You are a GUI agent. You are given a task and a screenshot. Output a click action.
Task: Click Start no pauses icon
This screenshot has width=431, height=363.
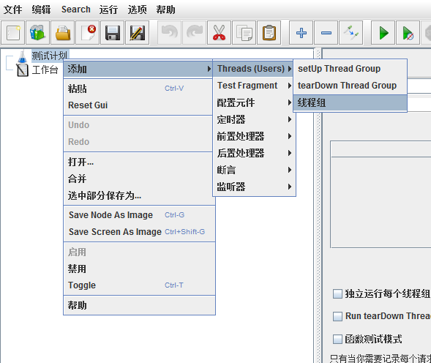(408, 33)
